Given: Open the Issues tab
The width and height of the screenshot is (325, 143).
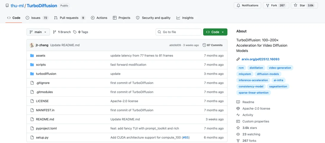Looking at the screenshot, I should 37,18.
